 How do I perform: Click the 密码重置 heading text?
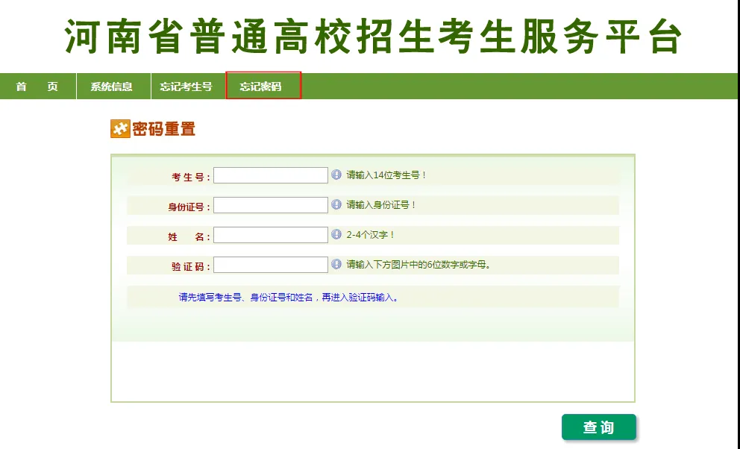[x=163, y=129]
